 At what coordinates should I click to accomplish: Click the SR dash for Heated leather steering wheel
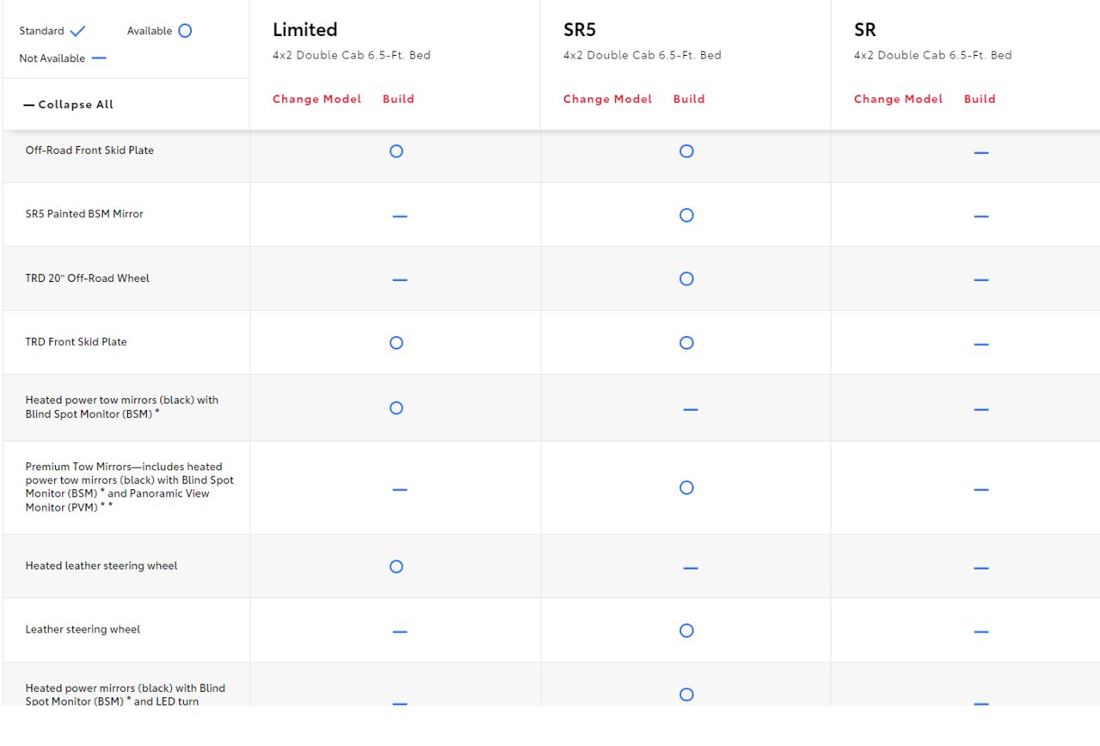tap(980, 568)
